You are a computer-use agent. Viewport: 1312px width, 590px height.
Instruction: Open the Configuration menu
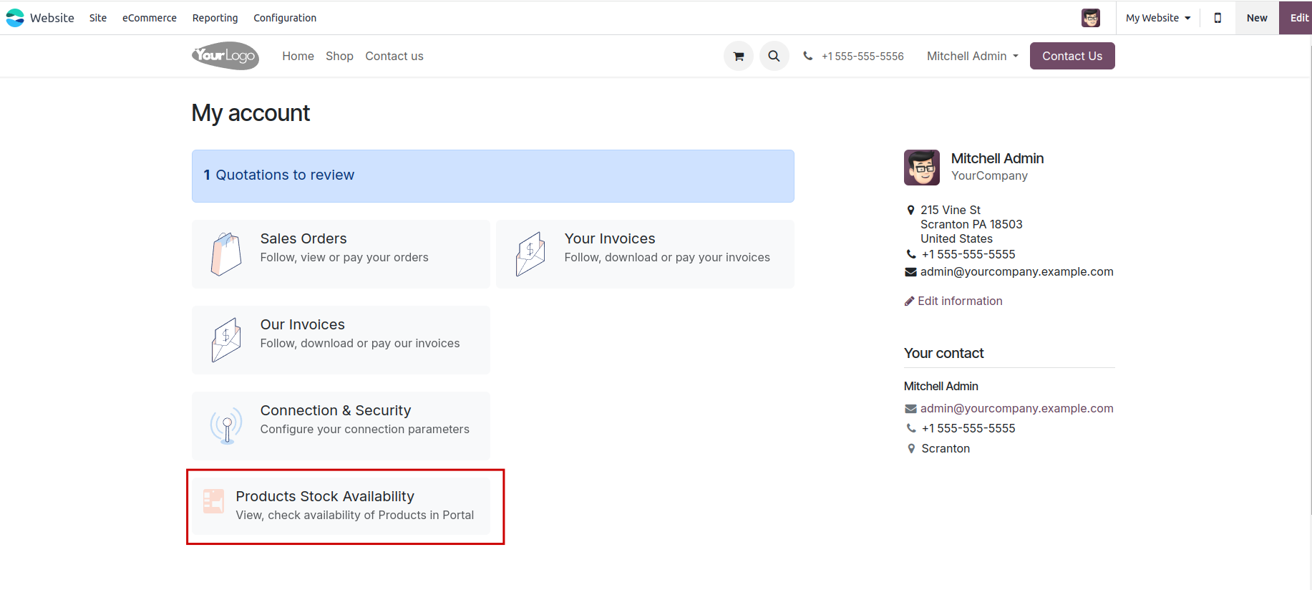tap(285, 18)
